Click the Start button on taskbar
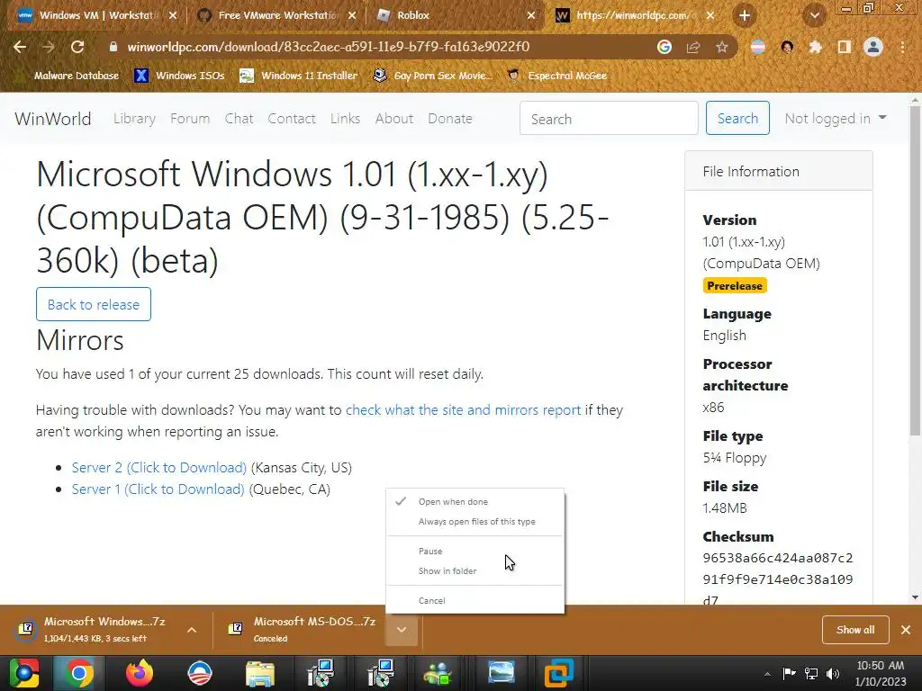The width and height of the screenshot is (922, 691). point(23,673)
